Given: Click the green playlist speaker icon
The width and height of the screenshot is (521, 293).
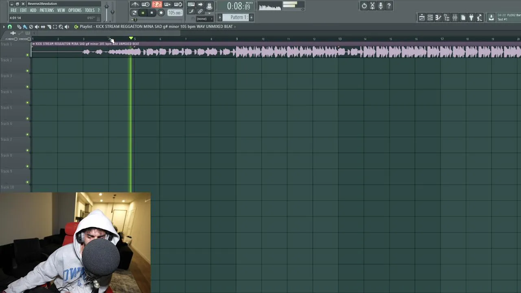Looking at the screenshot, I should [76, 26].
